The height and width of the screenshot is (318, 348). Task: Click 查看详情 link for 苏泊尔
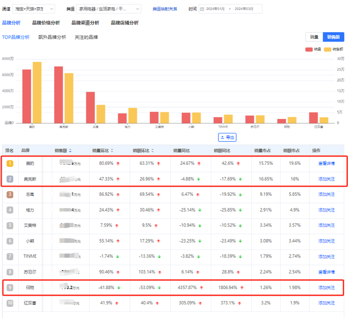[326, 272]
